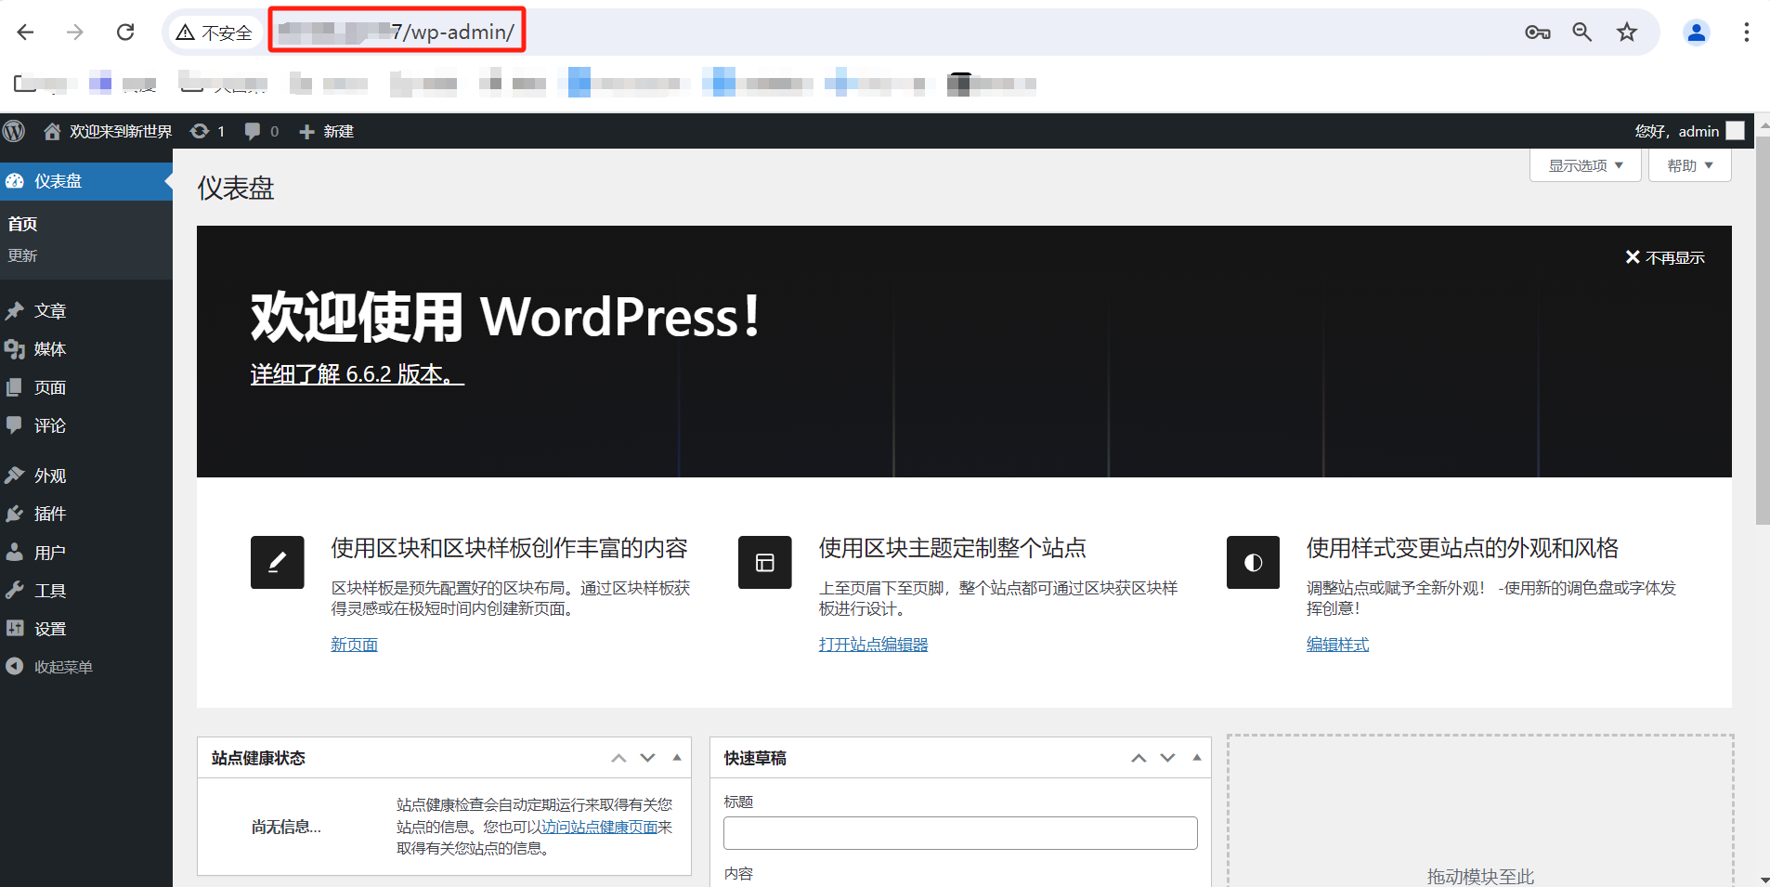Bookmark this page with the star icon
Screen dimensions: 1770x887
(x=1627, y=33)
